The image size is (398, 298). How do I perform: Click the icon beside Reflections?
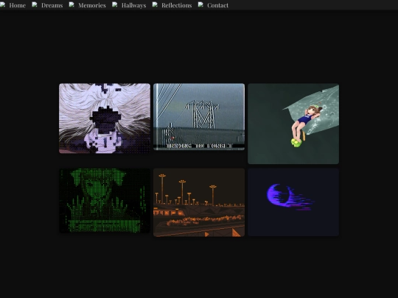155,5
